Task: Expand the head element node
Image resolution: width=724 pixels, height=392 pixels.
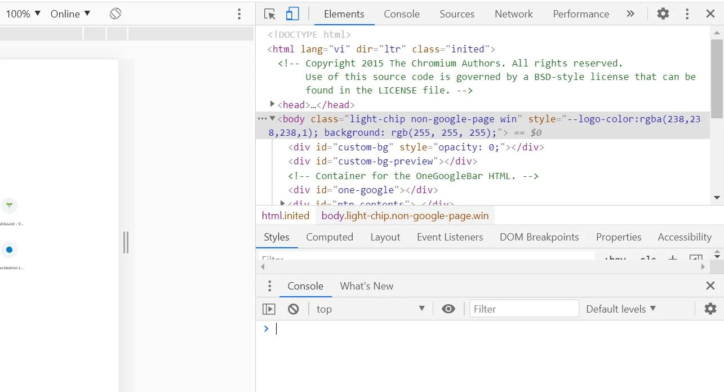Action: click(273, 104)
